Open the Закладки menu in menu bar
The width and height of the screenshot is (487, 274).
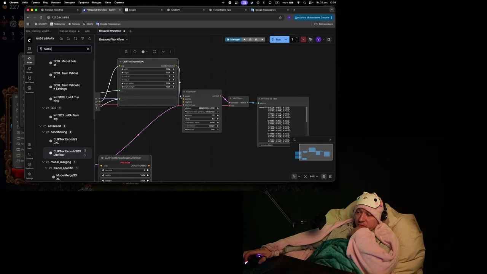[x=69, y=2]
